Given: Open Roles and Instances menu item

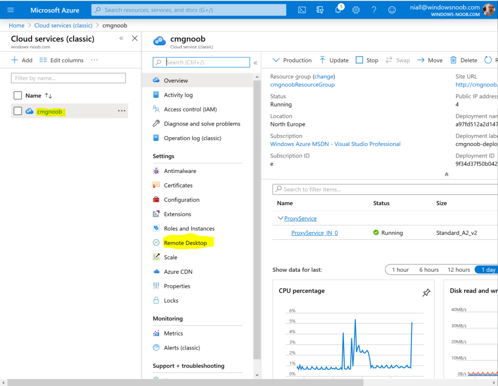Looking at the screenshot, I should coord(189,228).
